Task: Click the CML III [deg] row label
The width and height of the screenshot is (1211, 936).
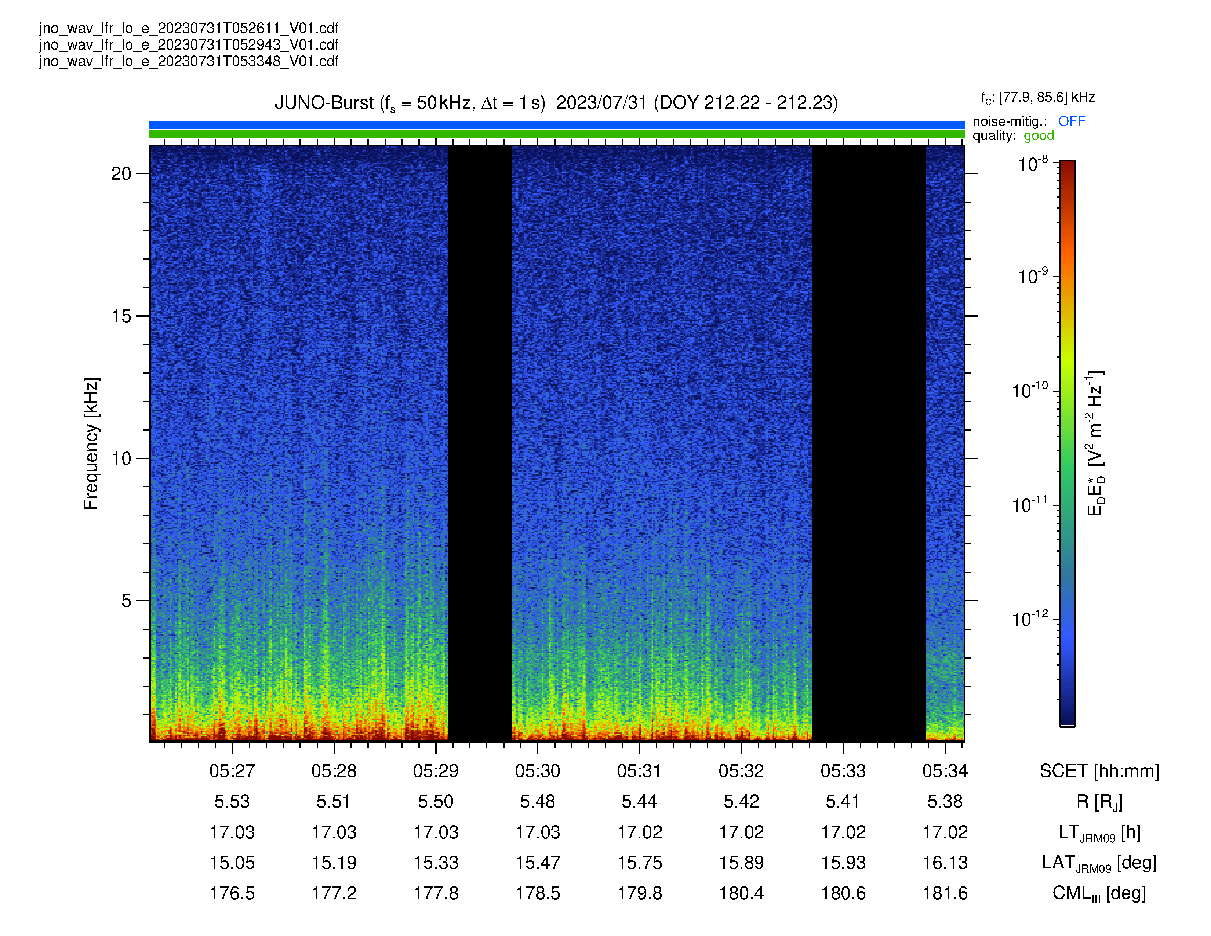Action: coord(1099,894)
